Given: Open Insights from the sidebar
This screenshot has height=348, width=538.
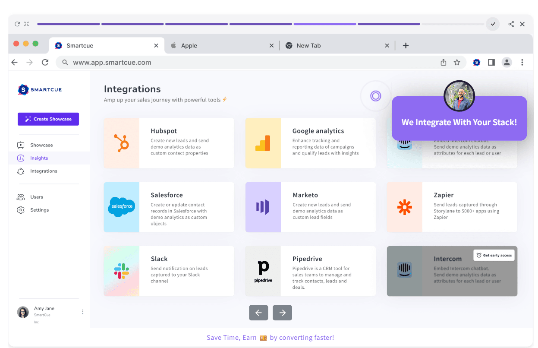Looking at the screenshot, I should [x=40, y=158].
